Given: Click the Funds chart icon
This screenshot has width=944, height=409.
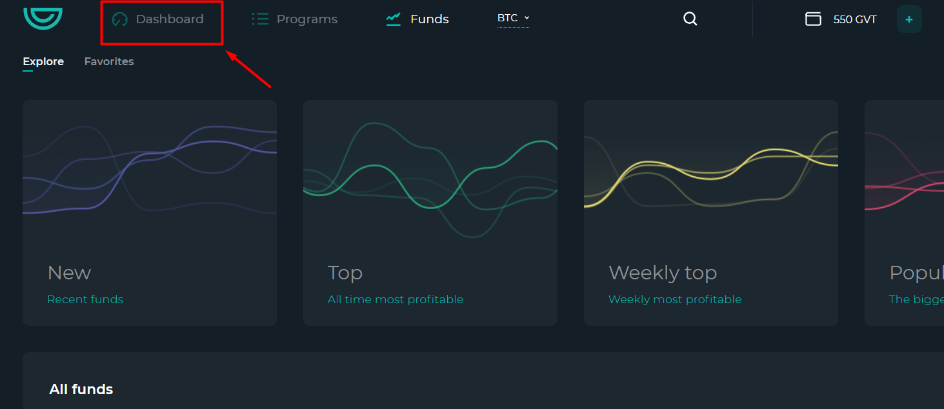Looking at the screenshot, I should coord(394,19).
